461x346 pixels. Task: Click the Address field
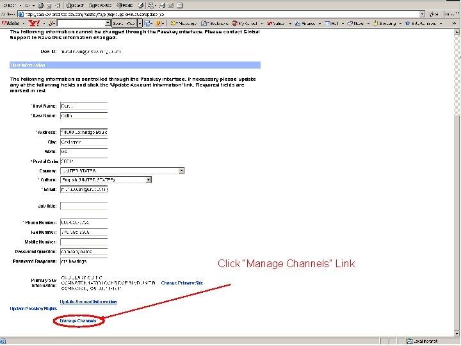pos(84,132)
